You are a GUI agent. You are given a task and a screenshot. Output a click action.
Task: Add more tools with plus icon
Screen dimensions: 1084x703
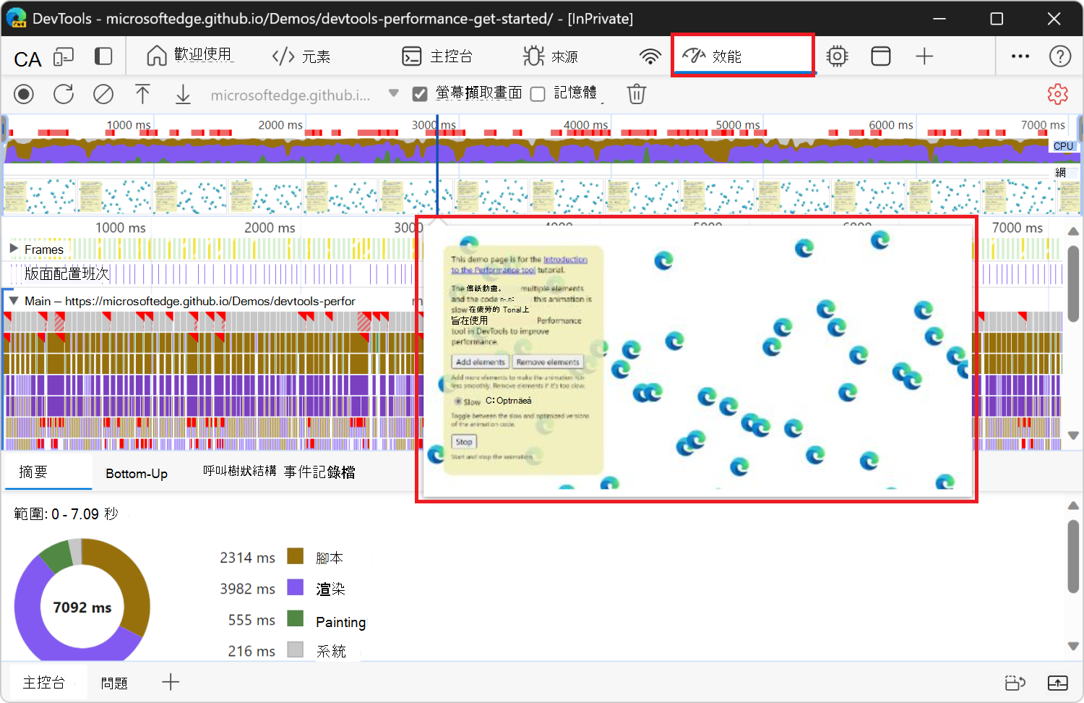pyautogui.click(x=924, y=56)
